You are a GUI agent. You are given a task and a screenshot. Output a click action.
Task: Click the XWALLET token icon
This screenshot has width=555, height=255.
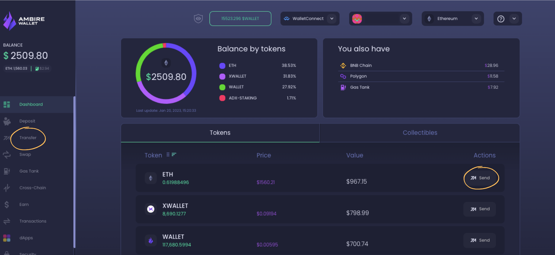point(151,209)
